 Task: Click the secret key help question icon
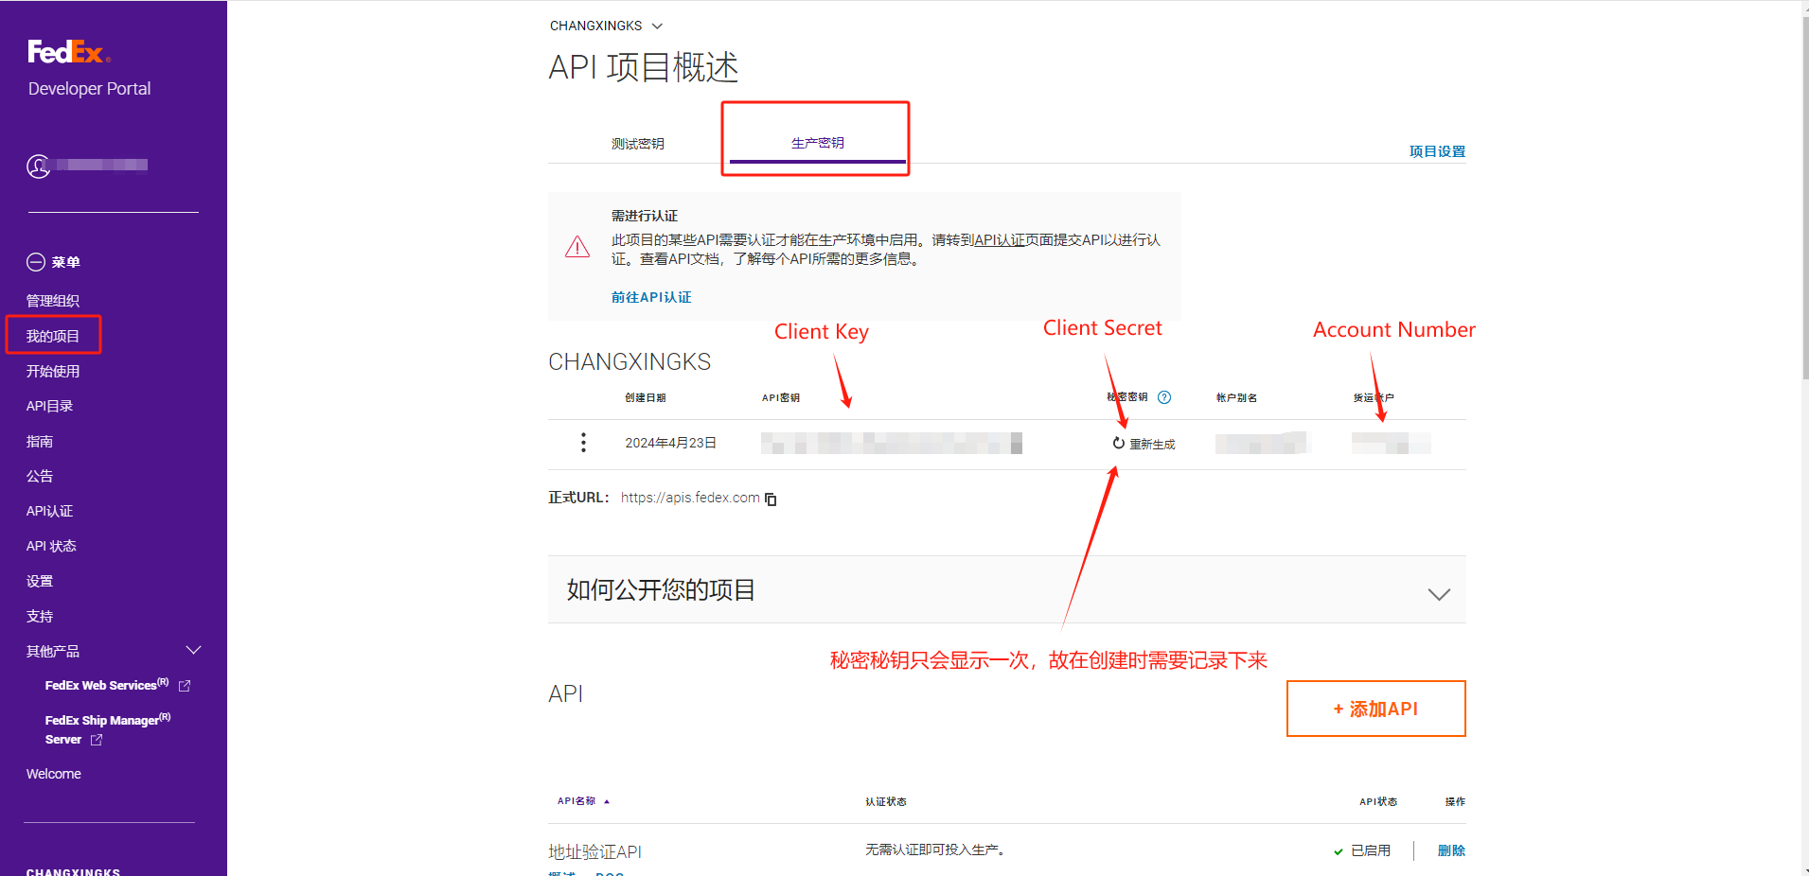click(1164, 397)
